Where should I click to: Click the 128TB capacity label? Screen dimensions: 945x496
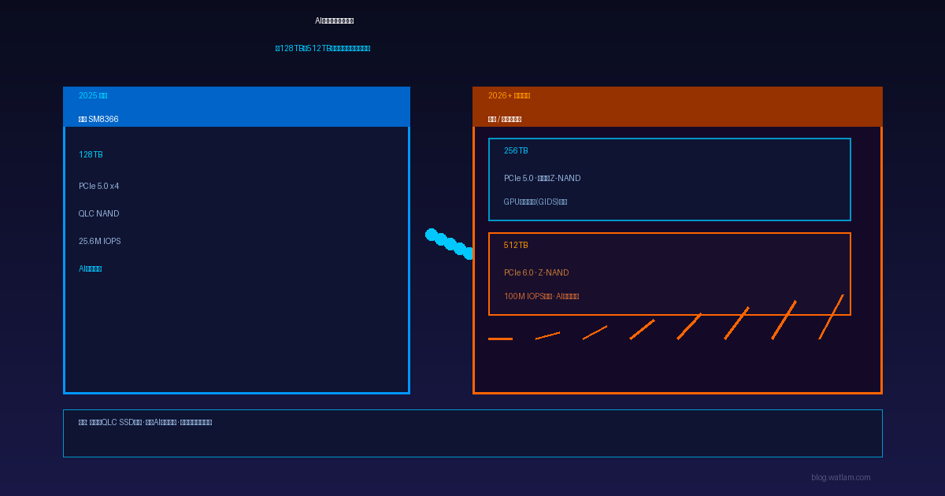[x=91, y=155]
